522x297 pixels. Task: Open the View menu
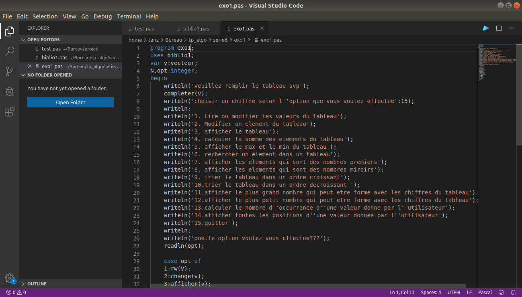(x=69, y=16)
